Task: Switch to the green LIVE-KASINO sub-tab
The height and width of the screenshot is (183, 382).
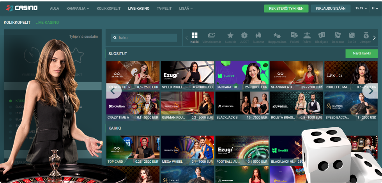Action: [x=47, y=23]
